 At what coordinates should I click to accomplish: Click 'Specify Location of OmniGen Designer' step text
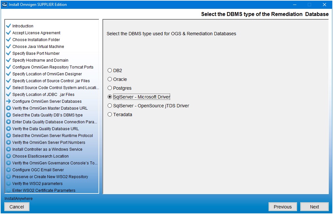pos(47,74)
